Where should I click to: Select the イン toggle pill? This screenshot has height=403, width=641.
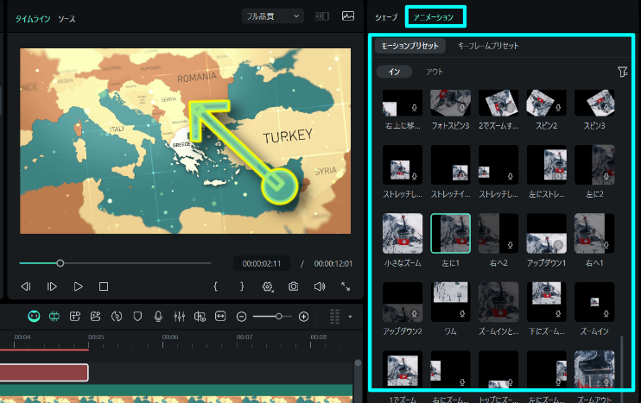[394, 72]
